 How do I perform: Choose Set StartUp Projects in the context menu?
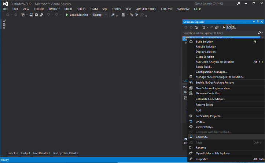[x=226, y=116]
